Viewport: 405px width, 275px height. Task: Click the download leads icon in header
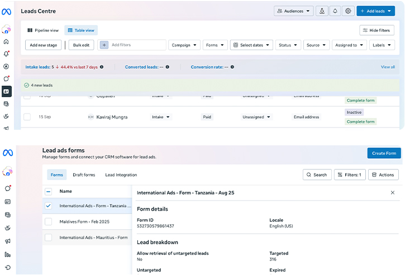click(x=322, y=11)
